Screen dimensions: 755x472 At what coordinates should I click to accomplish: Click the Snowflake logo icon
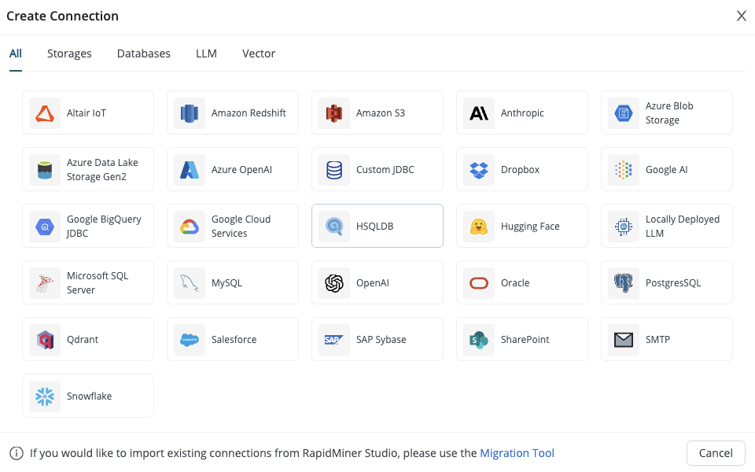tap(45, 396)
